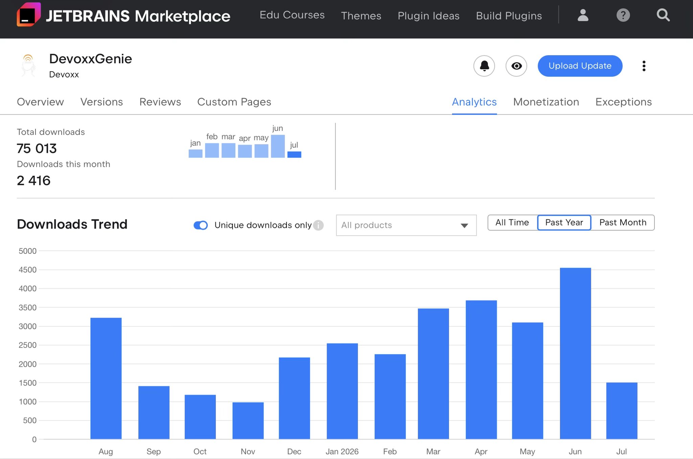
Task: Open the help question mark icon
Action: [x=623, y=15]
